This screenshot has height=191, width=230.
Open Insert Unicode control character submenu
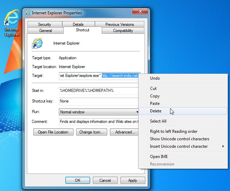(x=183, y=146)
